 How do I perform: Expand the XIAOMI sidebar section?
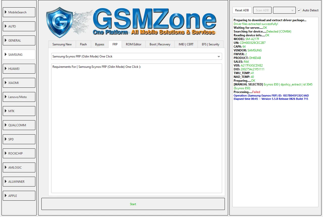[19, 83]
